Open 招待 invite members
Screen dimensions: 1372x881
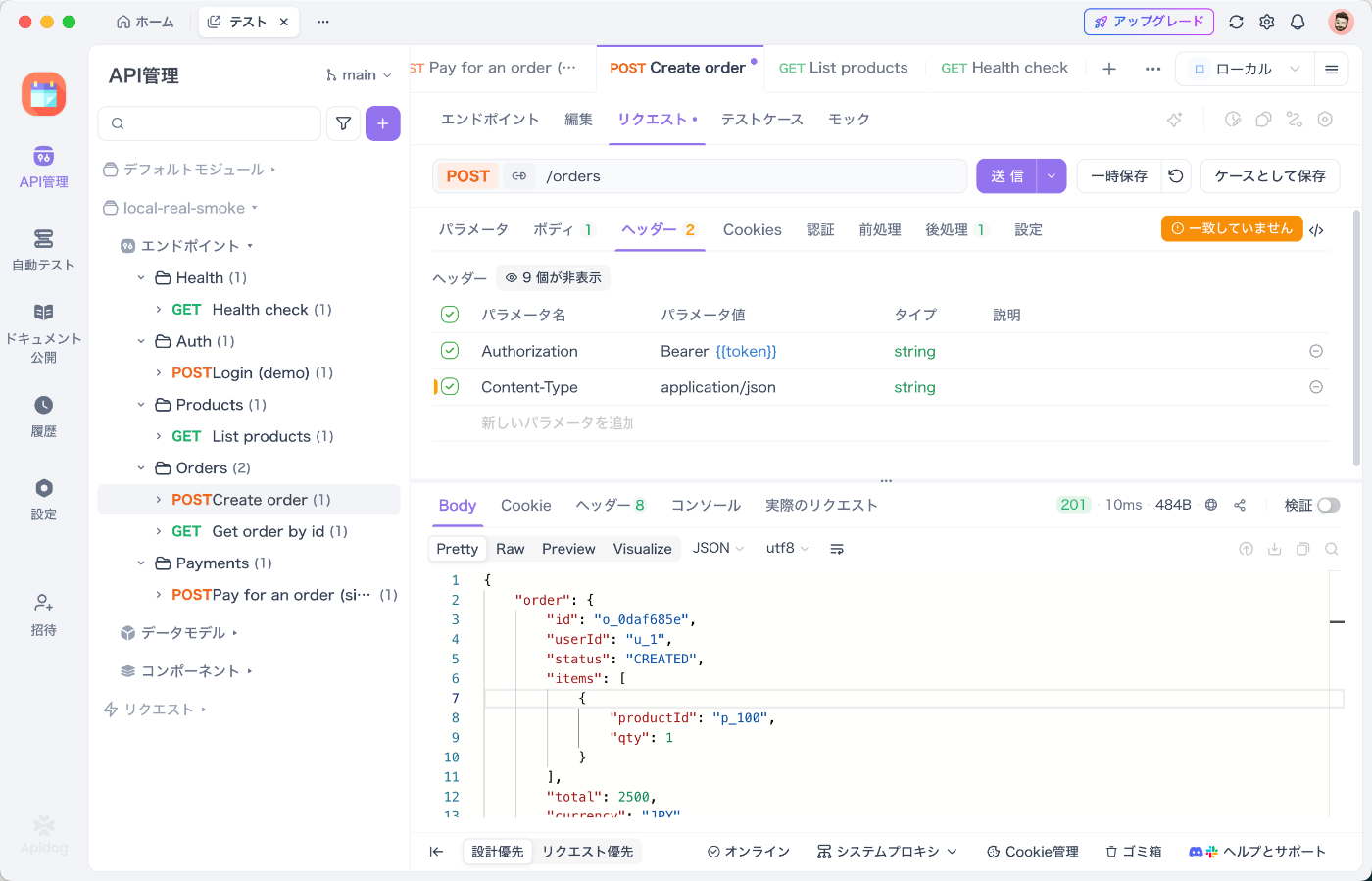click(43, 615)
